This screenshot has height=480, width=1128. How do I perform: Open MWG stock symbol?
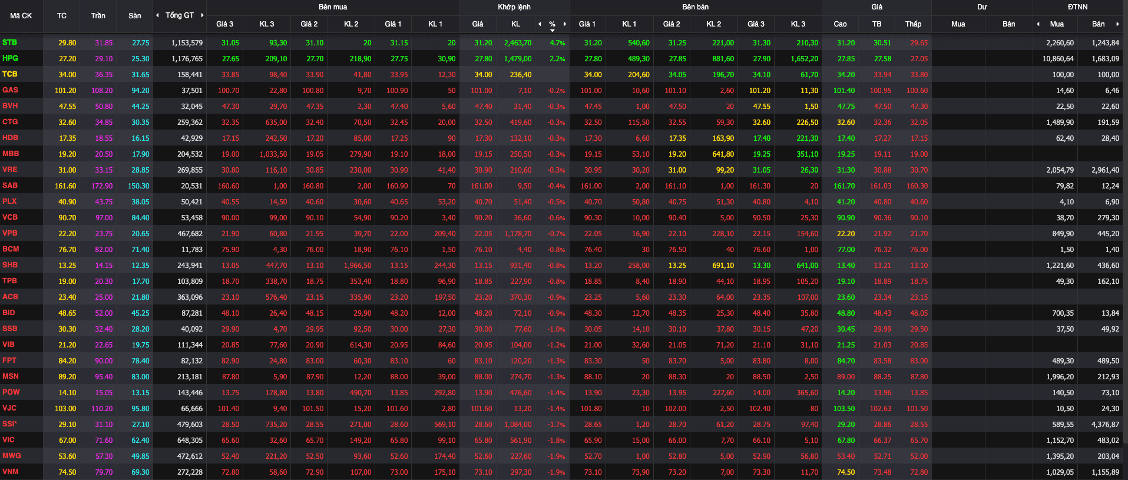pyautogui.click(x=12, y=456)
